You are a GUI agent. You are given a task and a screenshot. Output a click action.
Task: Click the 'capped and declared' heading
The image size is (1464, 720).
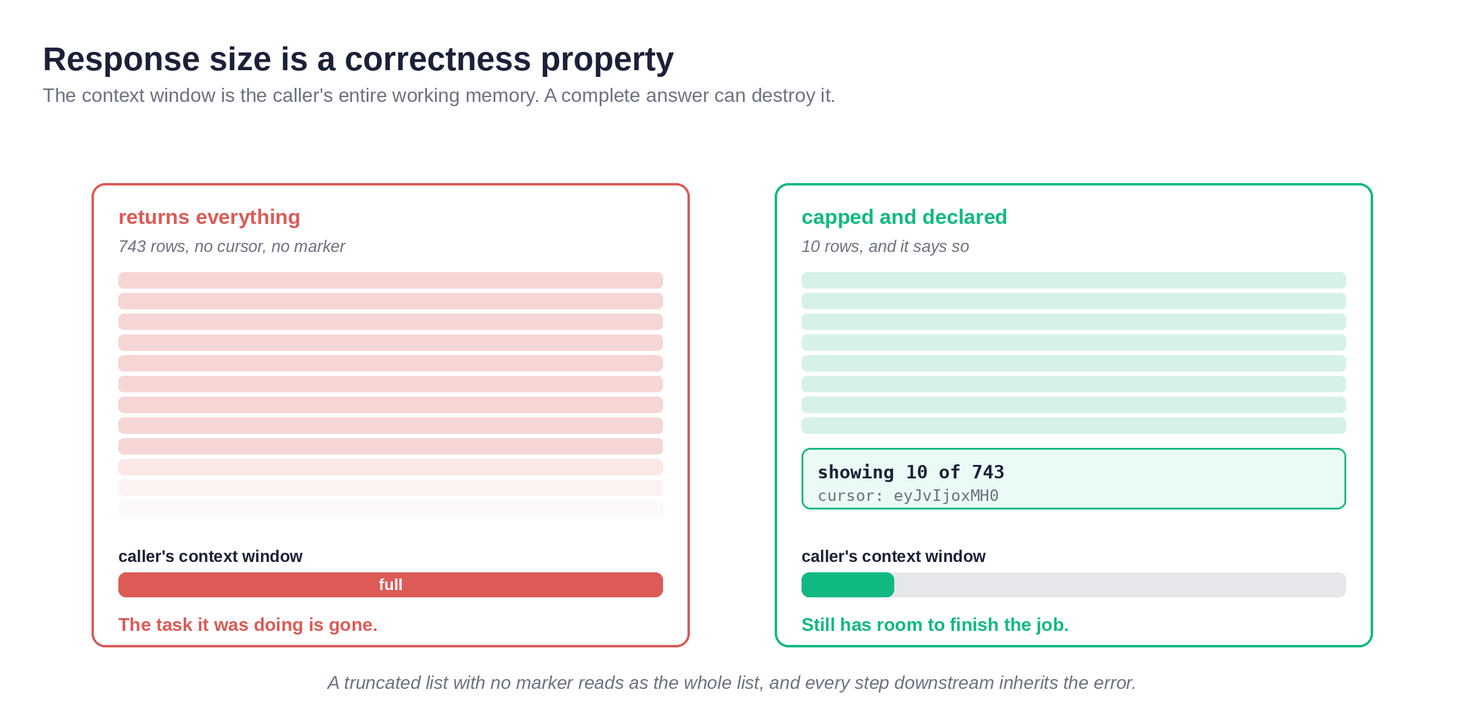904,217
